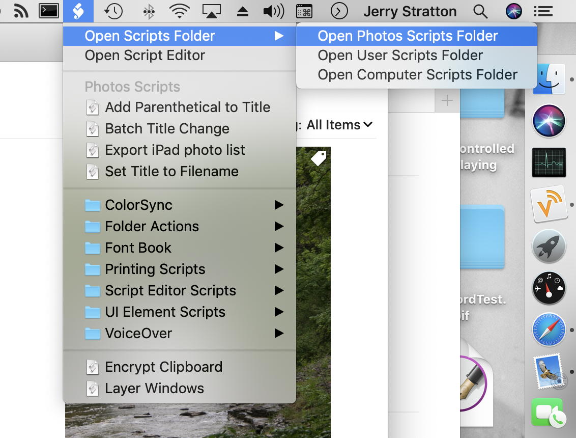Open Launchpad rocket icon in Dock

coord(549,247)
